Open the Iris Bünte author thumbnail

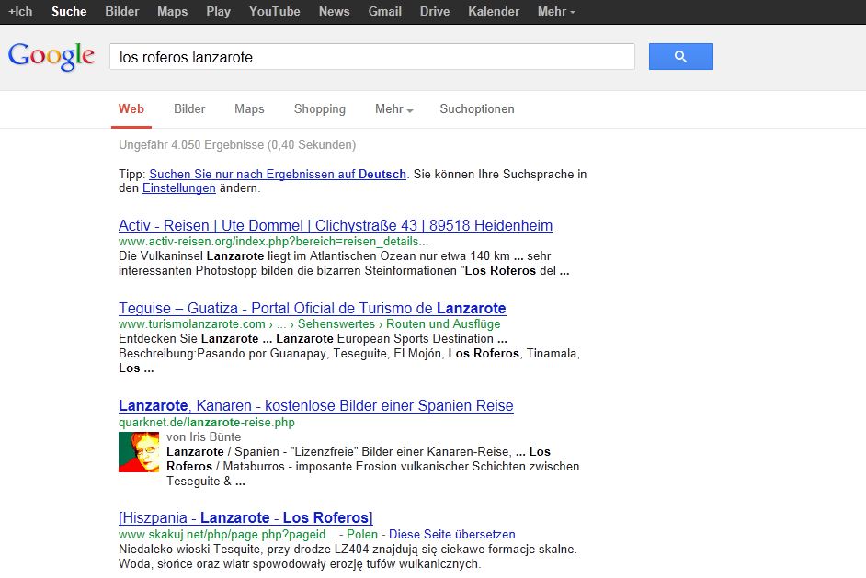139,452
